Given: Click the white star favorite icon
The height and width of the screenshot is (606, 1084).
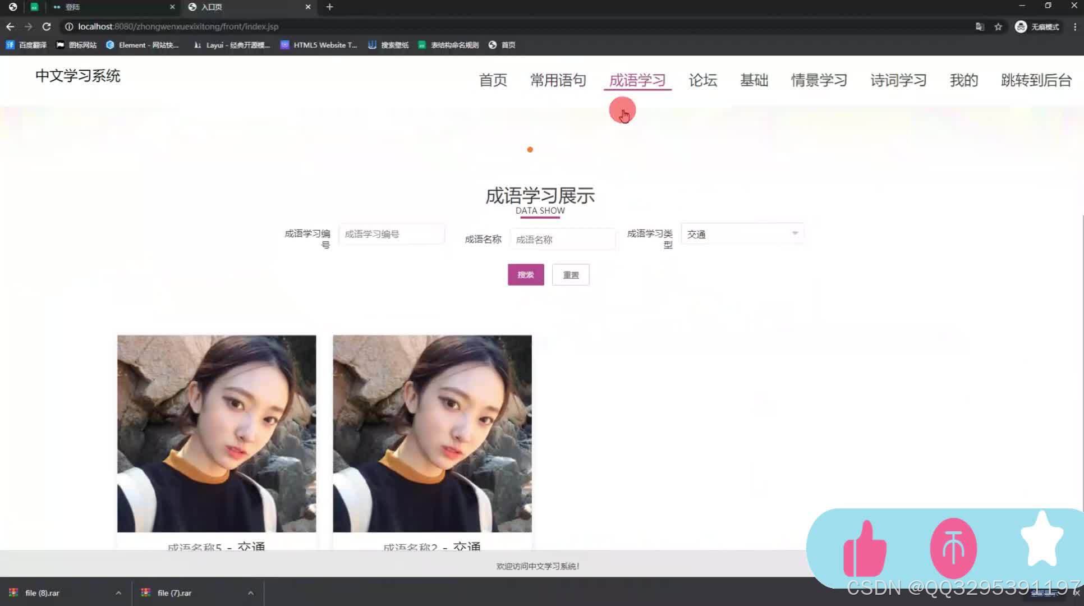Looking at the screenshot, I should 1042,539.
